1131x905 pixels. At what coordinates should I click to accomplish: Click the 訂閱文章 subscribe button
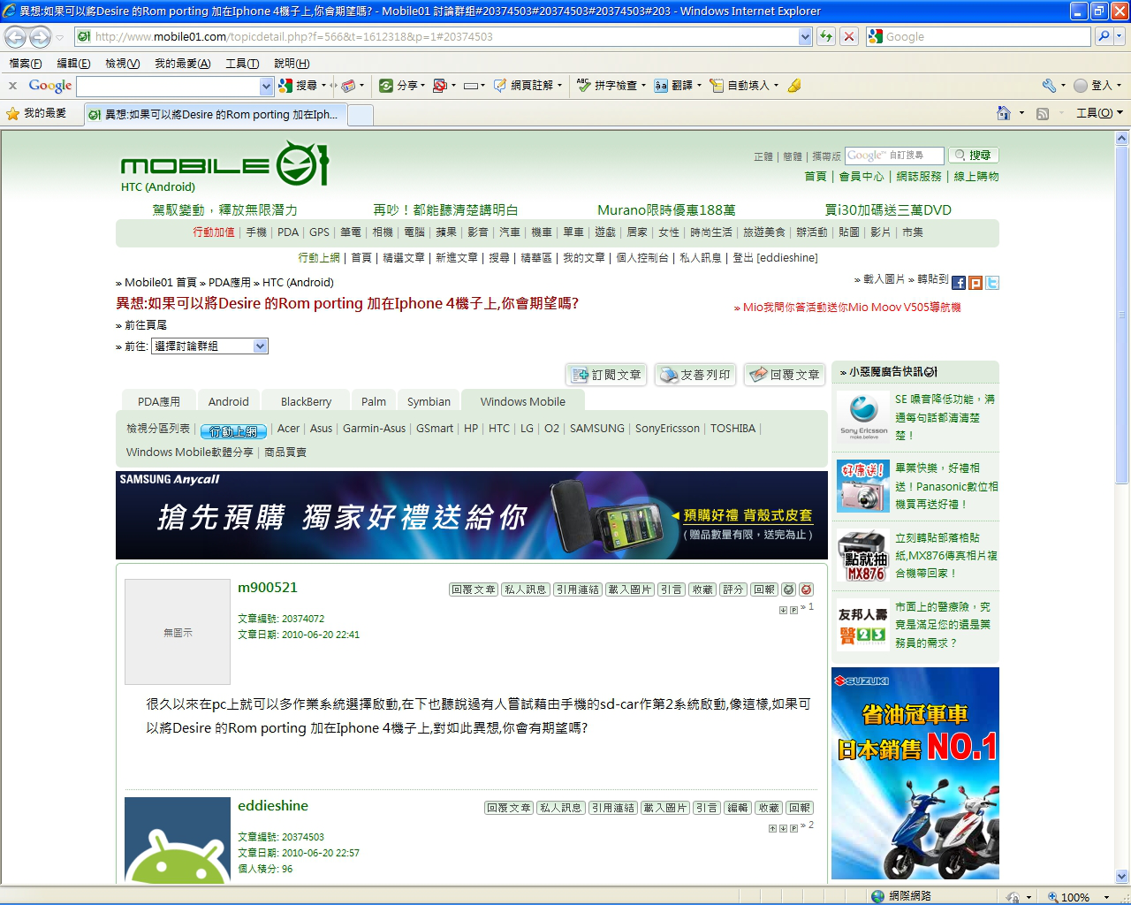pyautogui.click(x=606, y=375)
